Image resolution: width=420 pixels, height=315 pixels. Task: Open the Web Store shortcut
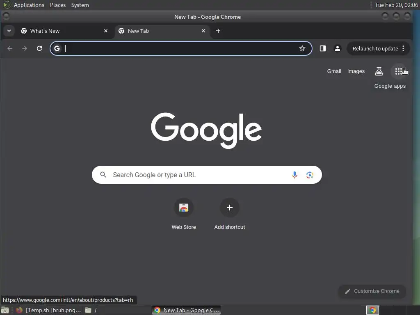pos(184,214)
